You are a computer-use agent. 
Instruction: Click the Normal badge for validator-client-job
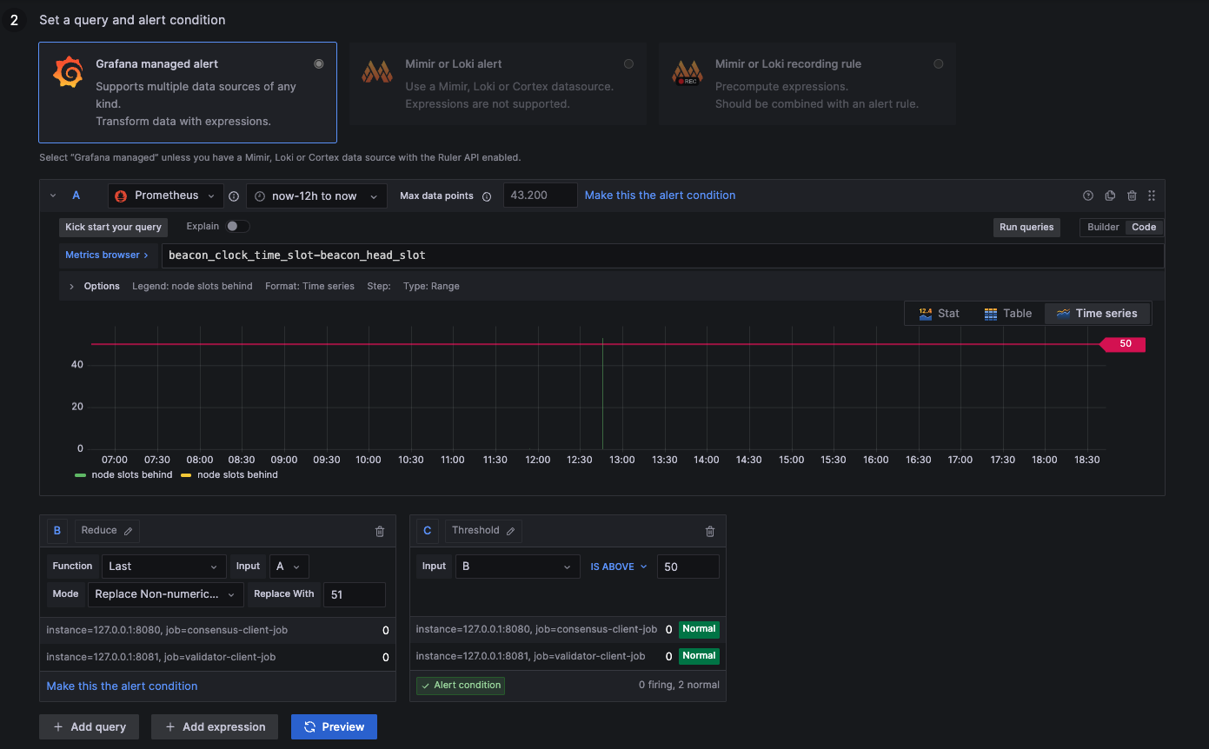pyautogui.click(x=699, y=656)
